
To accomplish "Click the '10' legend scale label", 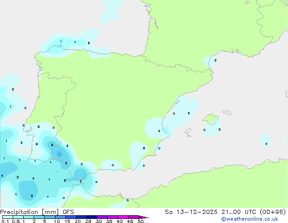I will (x=57, y=221).
